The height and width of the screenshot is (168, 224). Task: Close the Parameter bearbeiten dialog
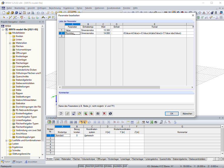point(193,15)
